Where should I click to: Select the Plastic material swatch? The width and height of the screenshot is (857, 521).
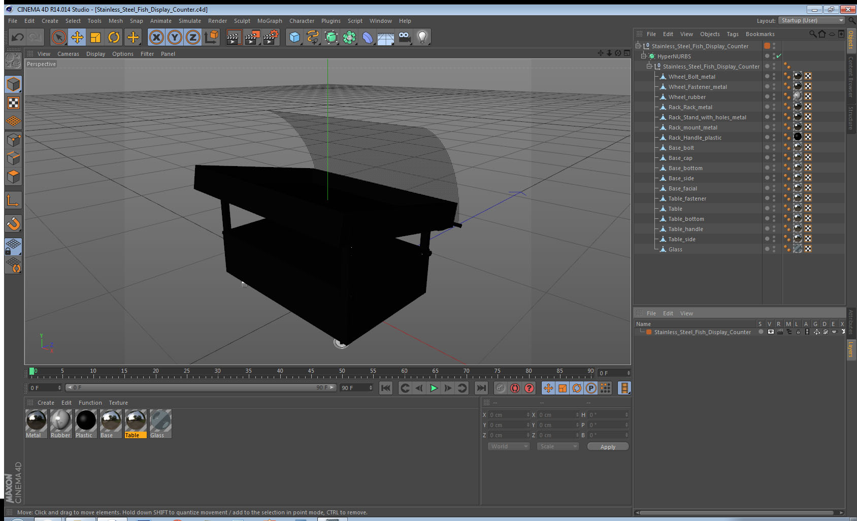click(86, 424)
